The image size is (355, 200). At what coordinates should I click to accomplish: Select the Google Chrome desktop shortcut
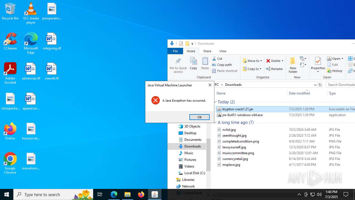pos(10,163)
